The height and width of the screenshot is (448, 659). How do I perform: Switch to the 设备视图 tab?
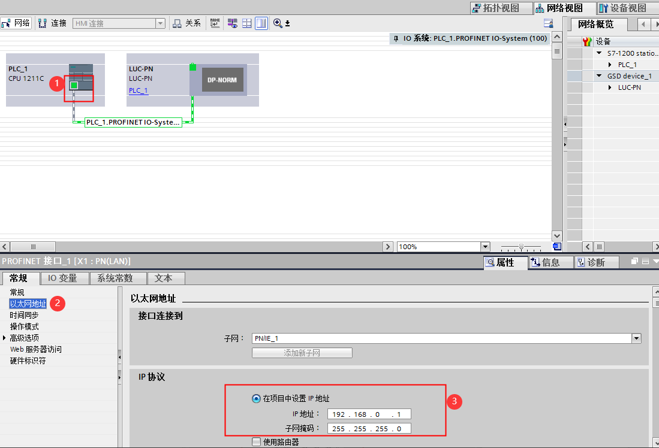622,8
